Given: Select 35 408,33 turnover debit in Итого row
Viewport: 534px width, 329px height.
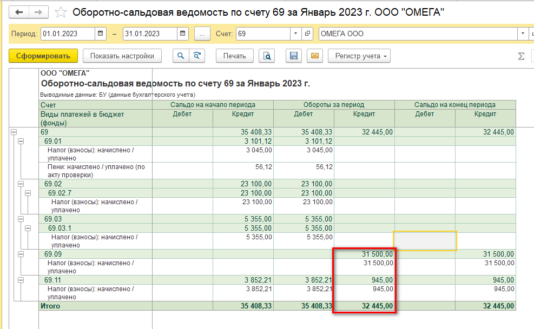Looking at the screenshot, I should pos(304,306).
